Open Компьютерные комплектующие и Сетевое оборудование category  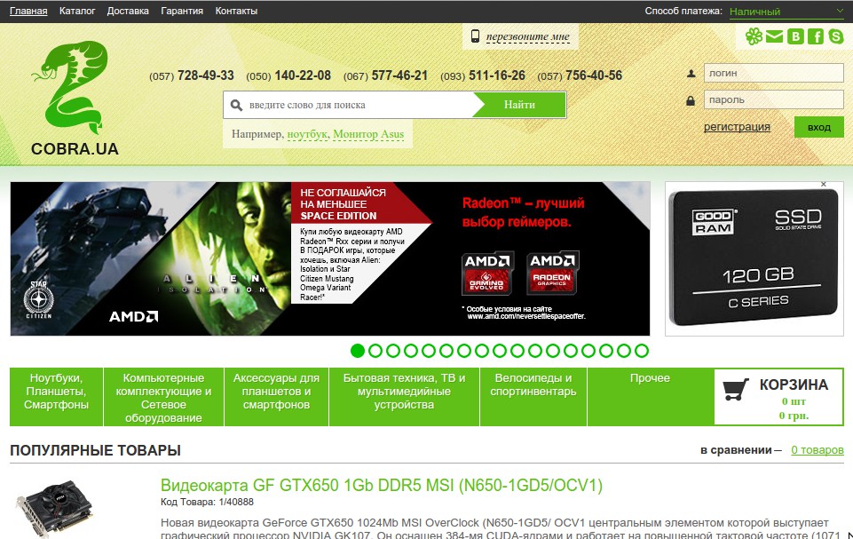163,397
